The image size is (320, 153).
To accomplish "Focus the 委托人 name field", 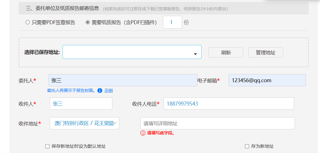I will tap(123, 80).
